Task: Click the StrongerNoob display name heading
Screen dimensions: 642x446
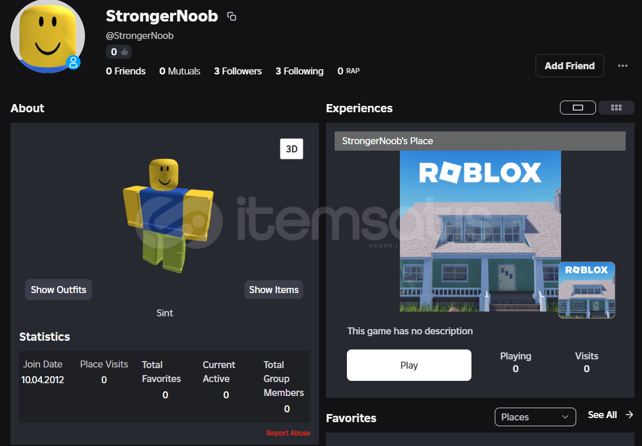Action: (x=162, y=16)
